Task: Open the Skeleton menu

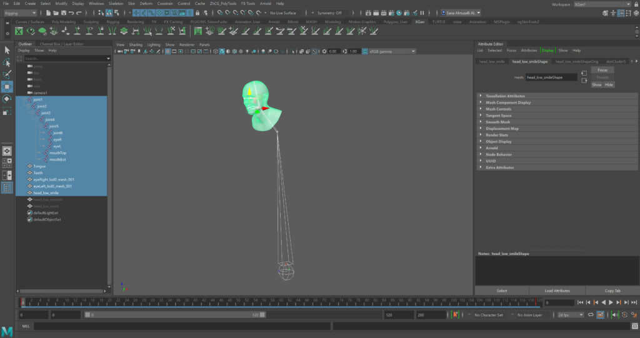Action: click(116, 3)
